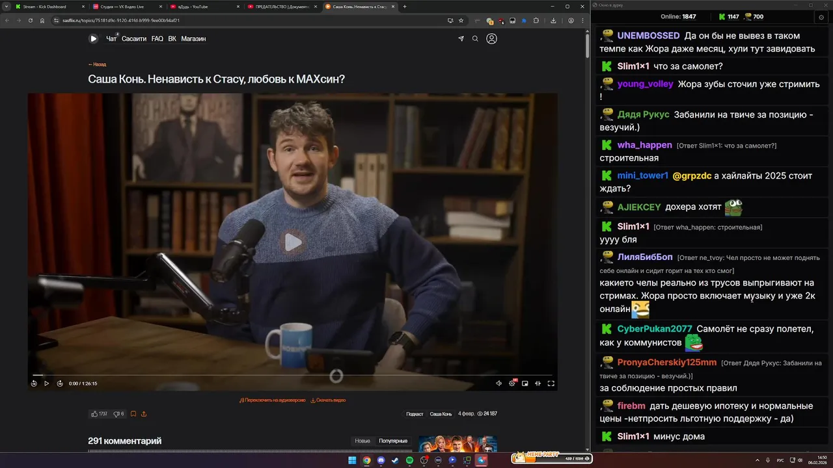Screen dimensions: 833x468
Task: Open the tab search dropdown
Action: click(6, 6)
